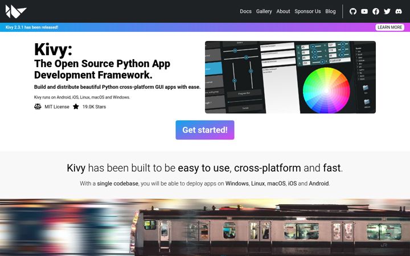Open the Docs menu item

(x=246, y=11)
